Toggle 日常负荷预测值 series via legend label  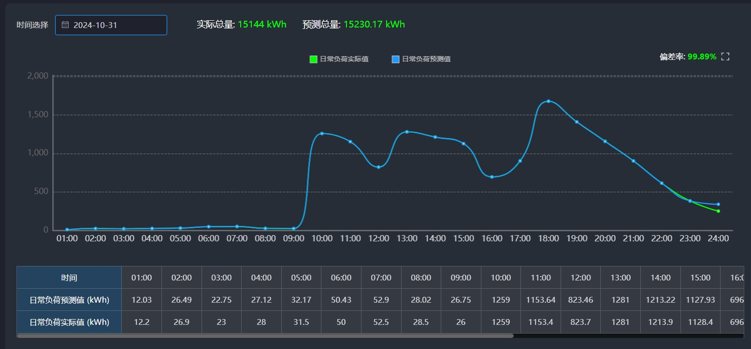426,59
